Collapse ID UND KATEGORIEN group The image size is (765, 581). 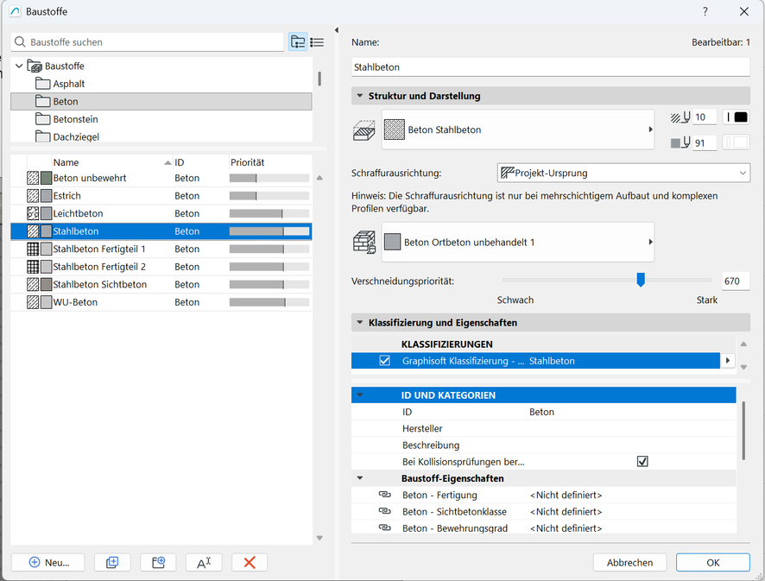click(x=360, y=395)
